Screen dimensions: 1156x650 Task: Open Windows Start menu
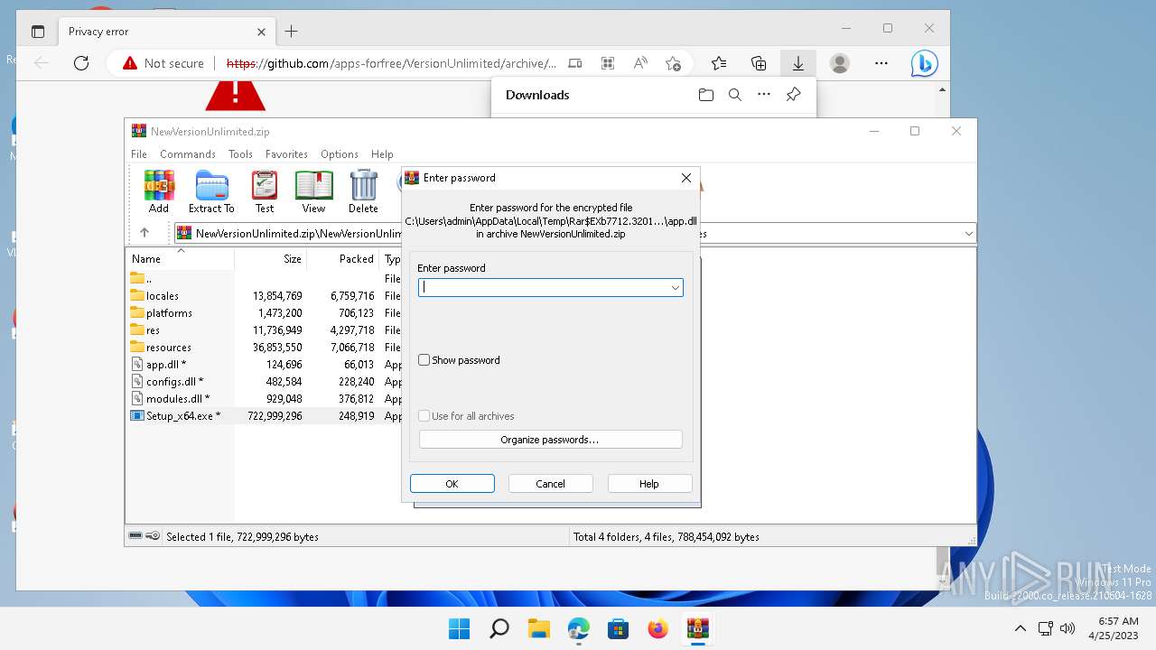point(460,628)
